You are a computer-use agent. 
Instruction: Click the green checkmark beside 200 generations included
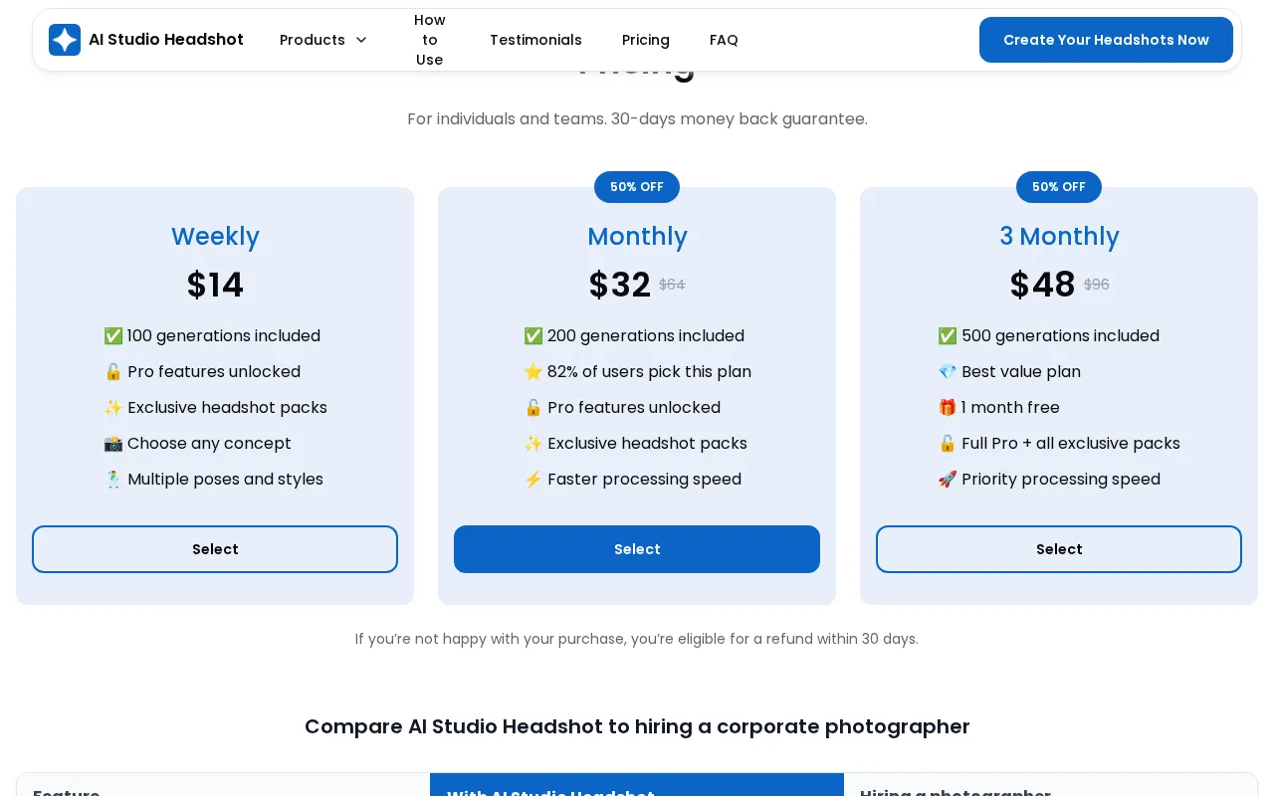coord(532,336)
